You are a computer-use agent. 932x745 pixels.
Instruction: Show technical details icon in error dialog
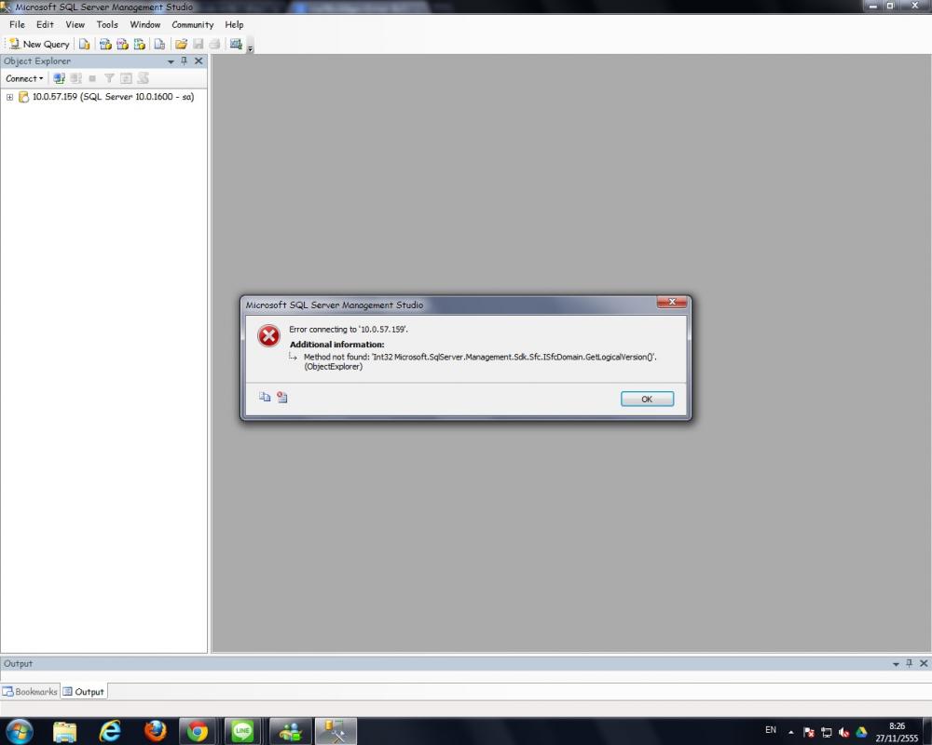281,397
